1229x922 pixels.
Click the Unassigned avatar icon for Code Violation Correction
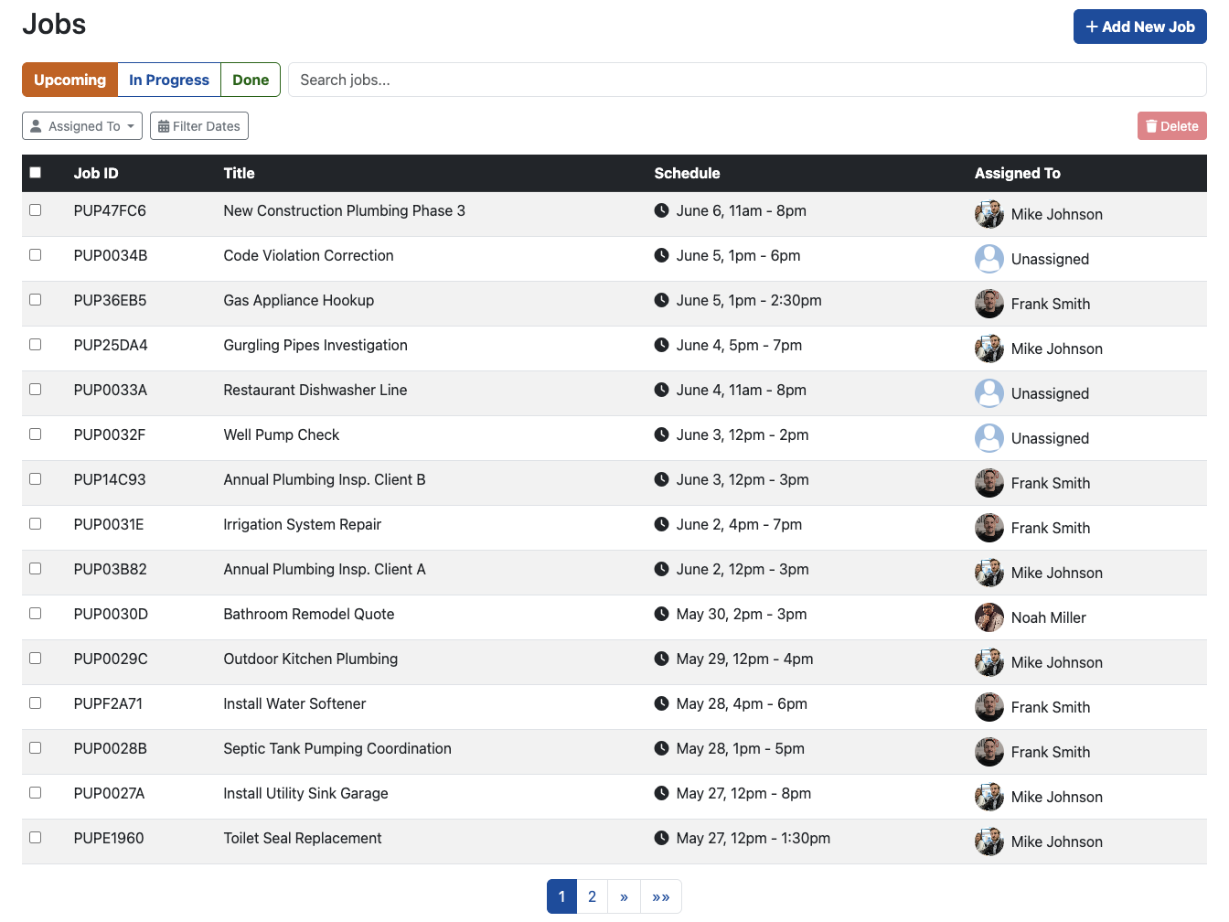(989, 258)
